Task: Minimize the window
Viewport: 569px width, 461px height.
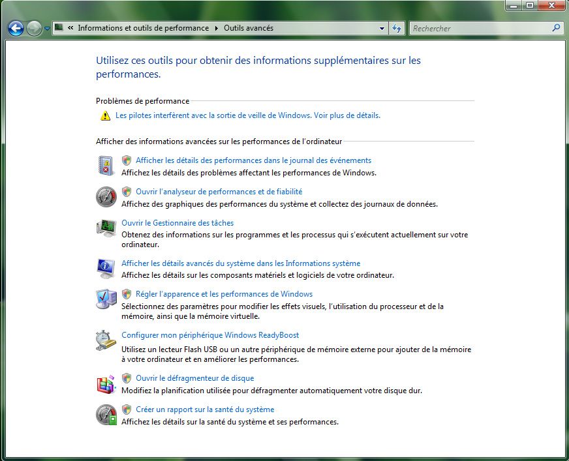Action: pos(513,5)
